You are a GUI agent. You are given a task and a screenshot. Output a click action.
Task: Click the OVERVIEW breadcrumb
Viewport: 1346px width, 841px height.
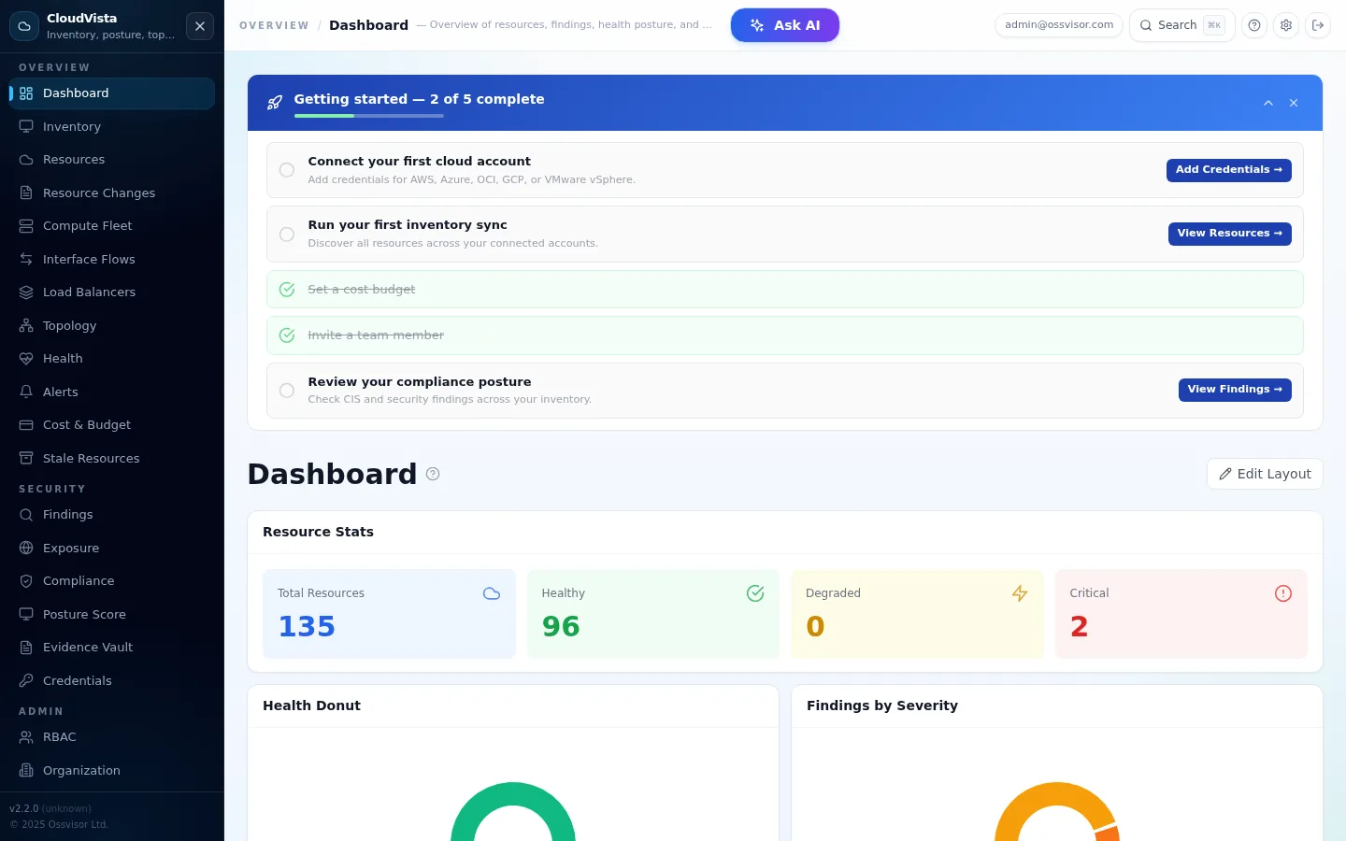coord(274,25)
